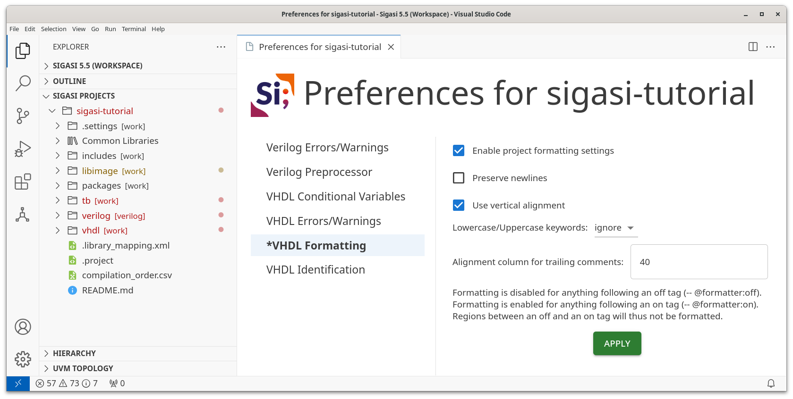Expand the OUTLINE section
The image size is (793, 399).
point(46,81)
